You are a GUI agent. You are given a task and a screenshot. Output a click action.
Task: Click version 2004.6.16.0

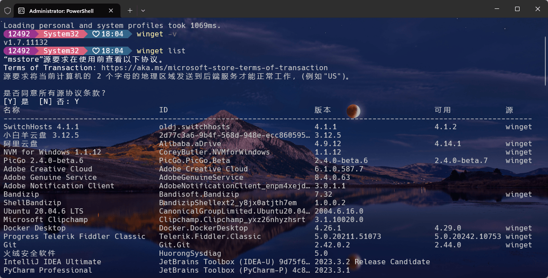click(339, 211)
